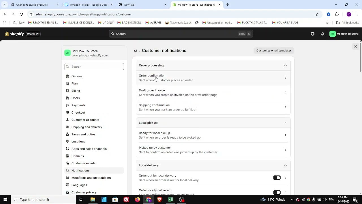This screenshot has height=204, width=362.
Task: Click the Billing sidebar icon
Action: point(67,91)
